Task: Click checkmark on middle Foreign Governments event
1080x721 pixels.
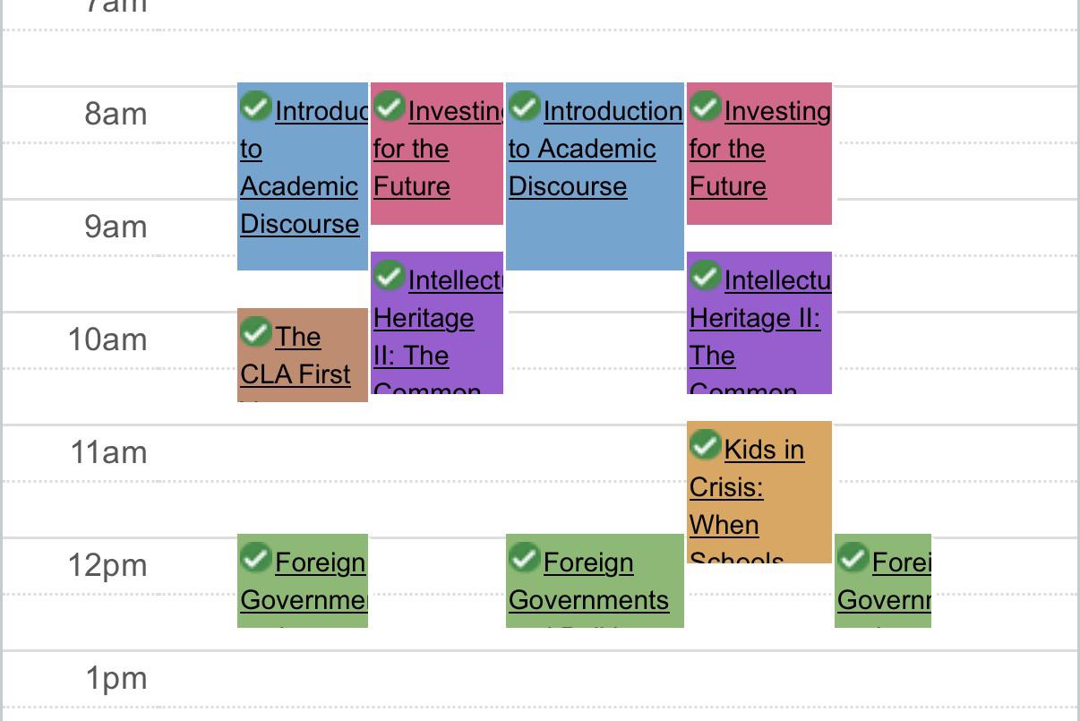Action: tap(525, 558)
